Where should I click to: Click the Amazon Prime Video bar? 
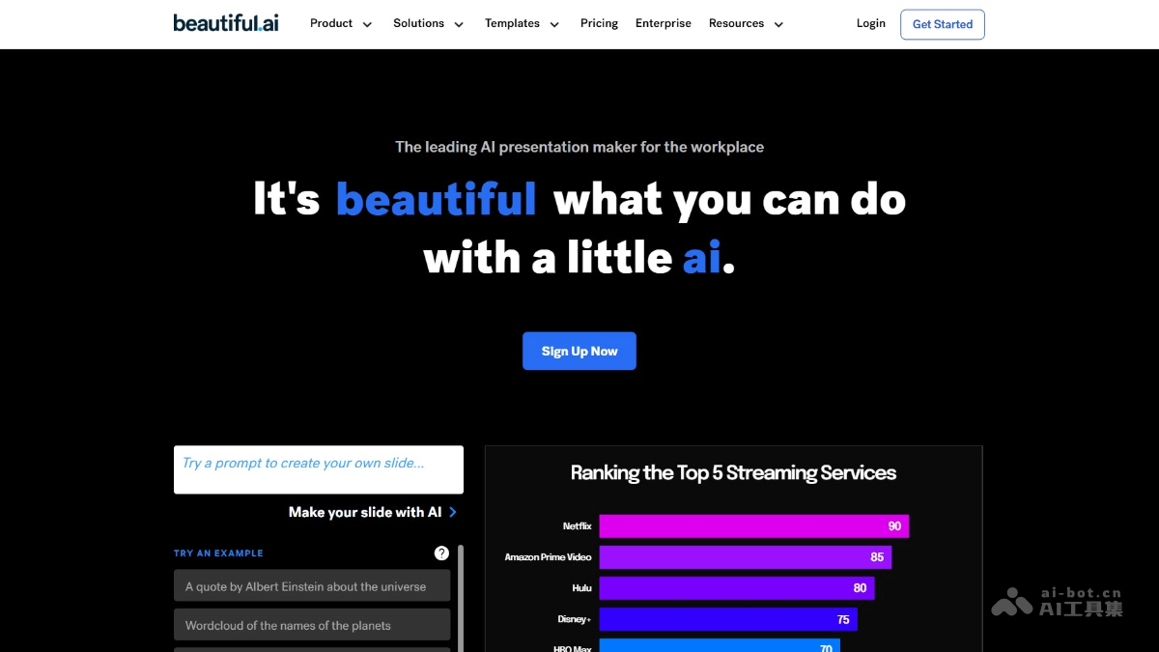pyautogui.click(x=745, y=557)
